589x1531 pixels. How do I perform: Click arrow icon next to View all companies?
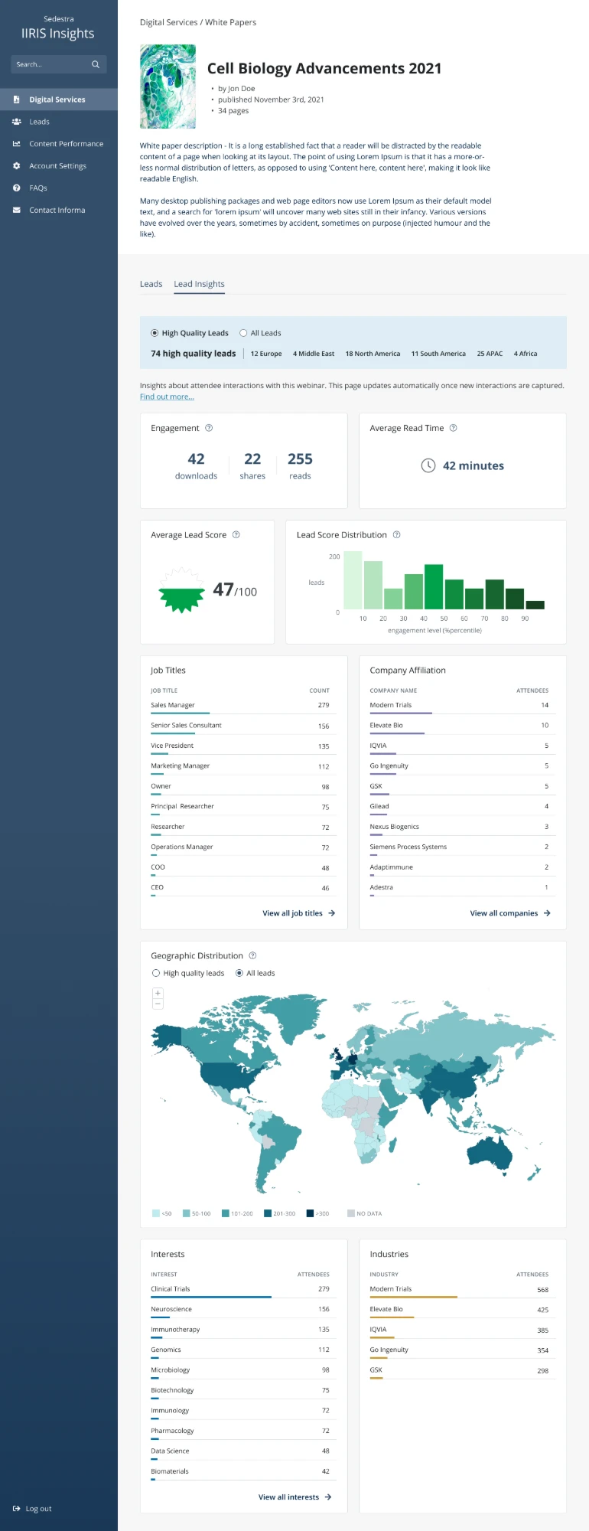[x=547, y=913]
